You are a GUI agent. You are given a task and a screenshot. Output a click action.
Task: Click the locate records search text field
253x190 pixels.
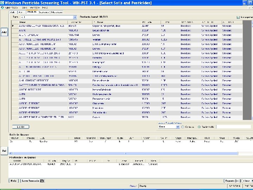[x=234, y=127]
